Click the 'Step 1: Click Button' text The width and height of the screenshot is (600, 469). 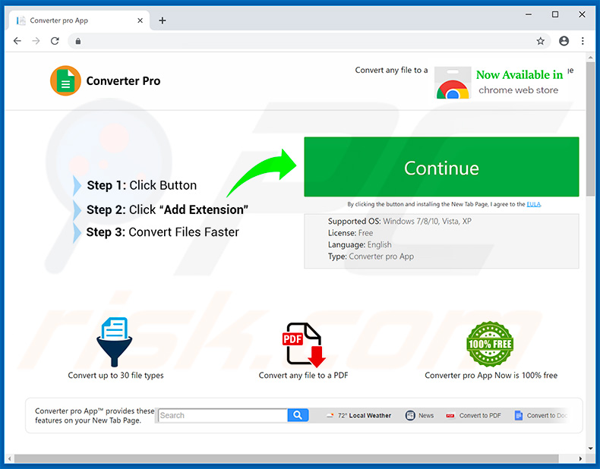[x=141, y=185]
